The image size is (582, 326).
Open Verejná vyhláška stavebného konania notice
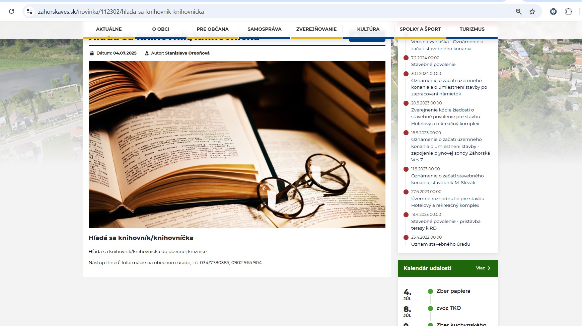pos(447,45)
